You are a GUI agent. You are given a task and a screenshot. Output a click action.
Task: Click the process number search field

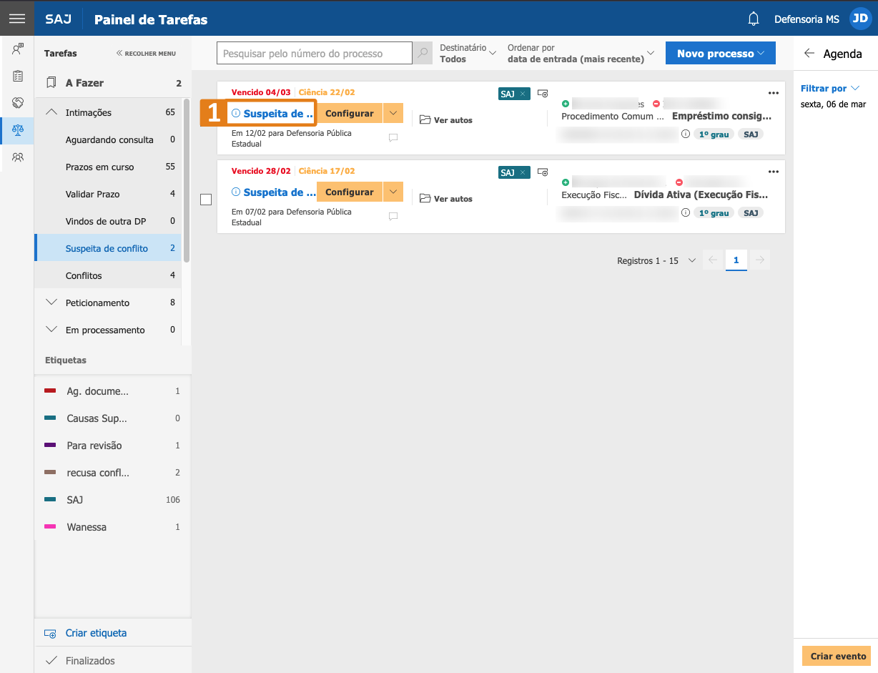pos(315,53)
